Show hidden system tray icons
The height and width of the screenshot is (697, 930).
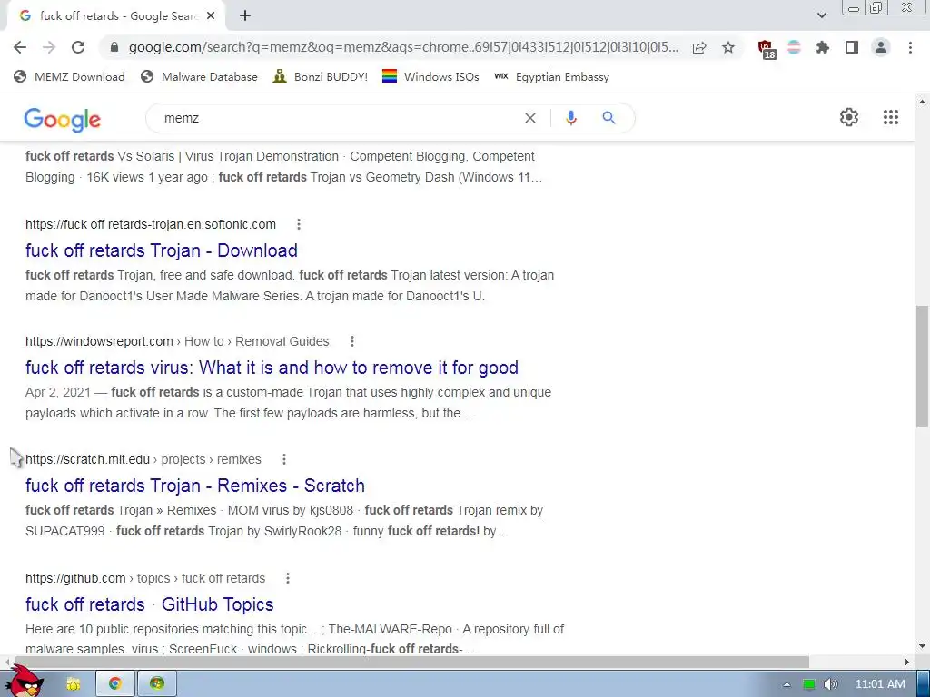787,684
